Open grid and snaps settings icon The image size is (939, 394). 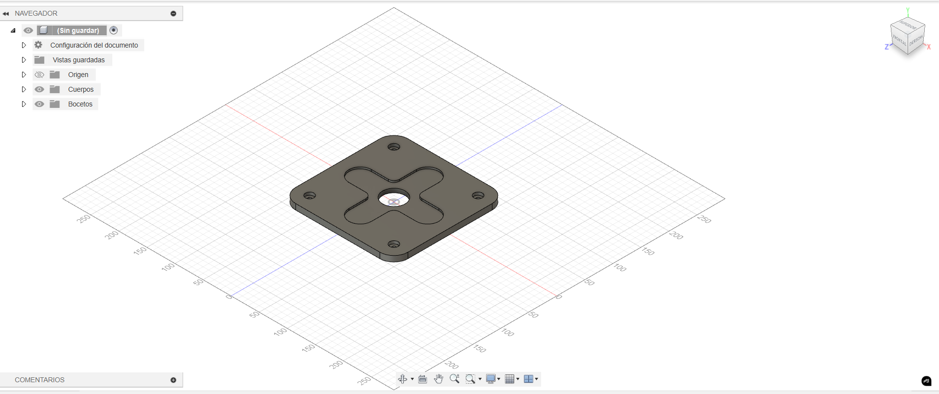(x=510, y=379)
